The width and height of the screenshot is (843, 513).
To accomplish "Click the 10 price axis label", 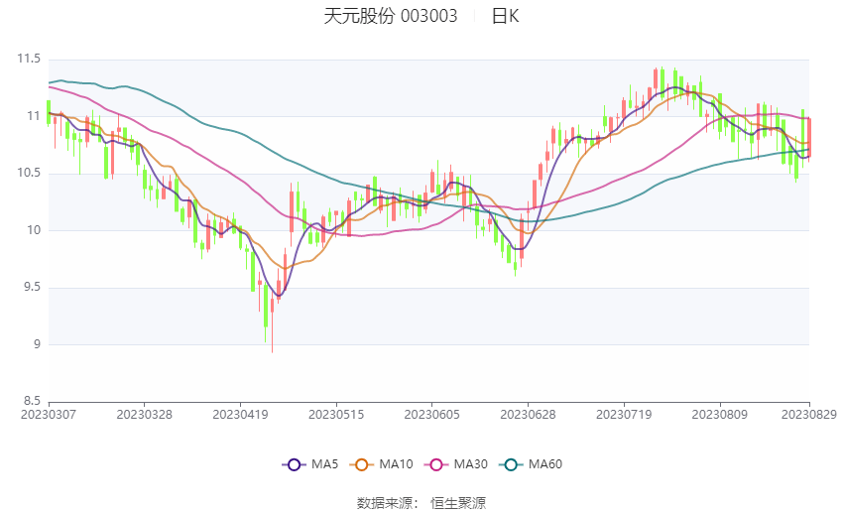I will coord(34,230).
